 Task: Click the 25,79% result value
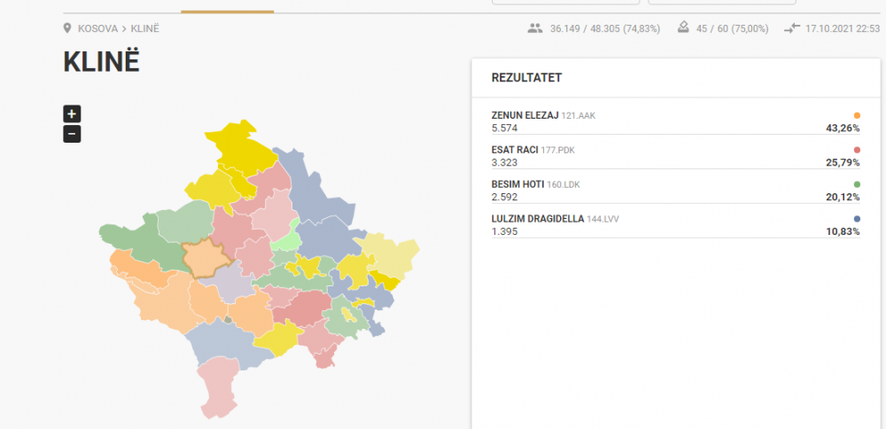coord(843,163)
